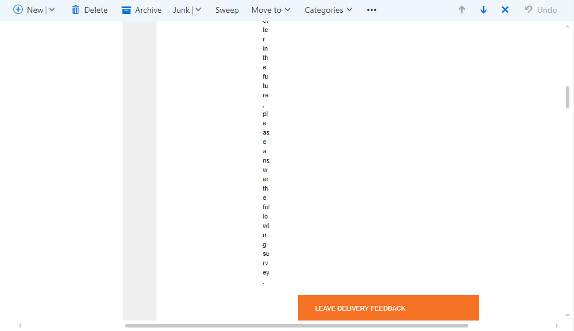The height and width of the screenshot is (331, 574).
Task: Open more actions ellipsis menu
Action: pos(371,10)
